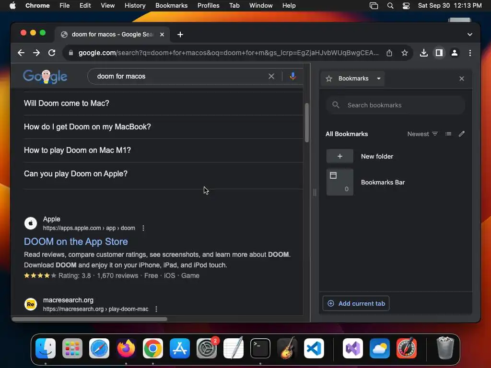Go forward using the forward arrow
This screenshot has width=491, height=368.
(x=36, y=53)
